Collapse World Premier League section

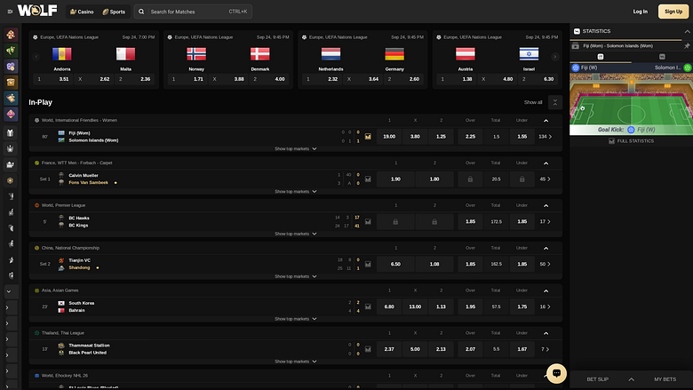tap(546, 205)
